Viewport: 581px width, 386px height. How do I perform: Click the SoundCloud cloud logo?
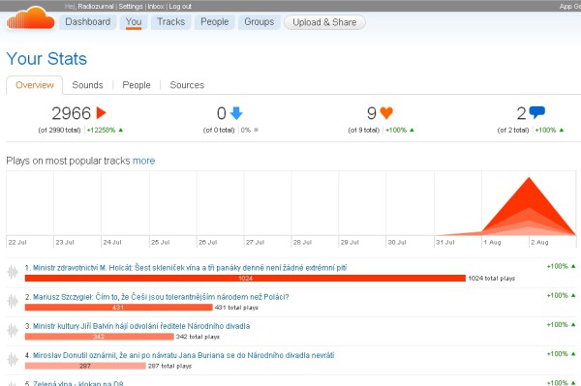pos(30,18)
